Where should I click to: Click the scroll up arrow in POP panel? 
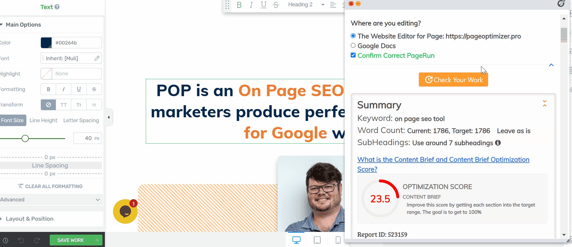point(564,18)
